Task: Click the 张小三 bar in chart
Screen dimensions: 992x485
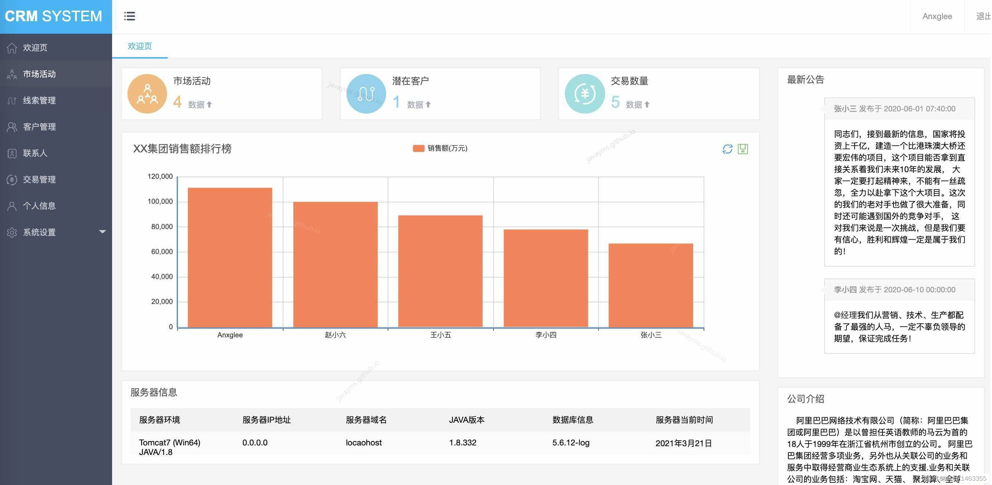Action: pos(651,285)
